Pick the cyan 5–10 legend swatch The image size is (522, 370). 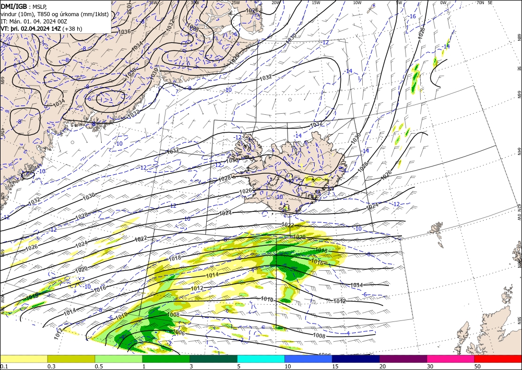(260, 359)
